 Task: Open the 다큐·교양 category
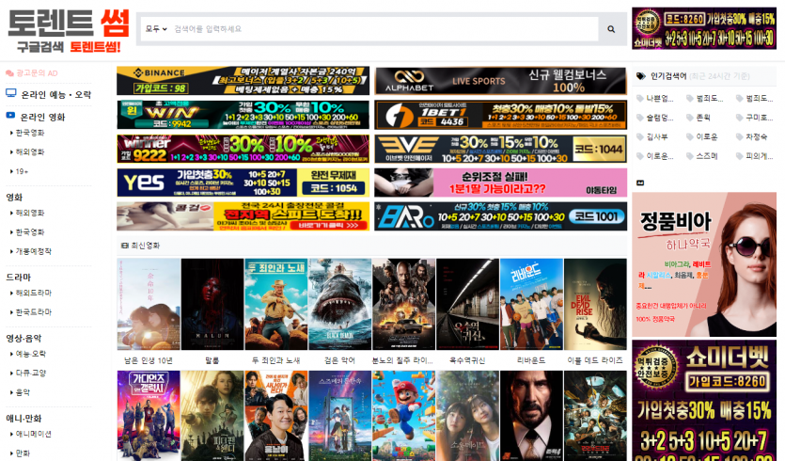click(30, 373)
